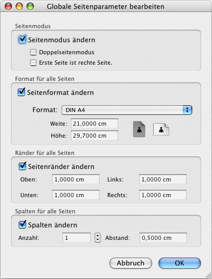Click the Weite input field
The width and height of the screenshot is (212, 279).
point(94,124)
